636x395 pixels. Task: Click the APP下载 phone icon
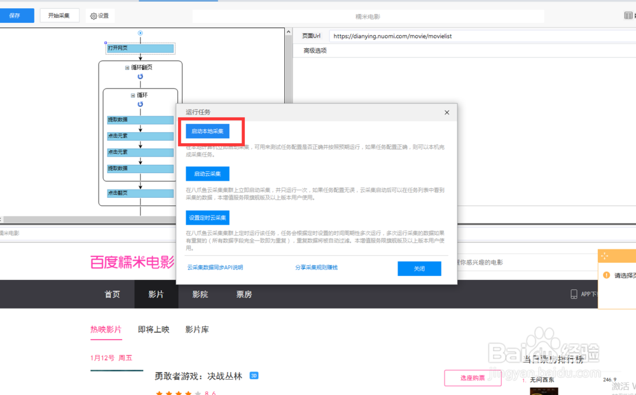(574, 294)
